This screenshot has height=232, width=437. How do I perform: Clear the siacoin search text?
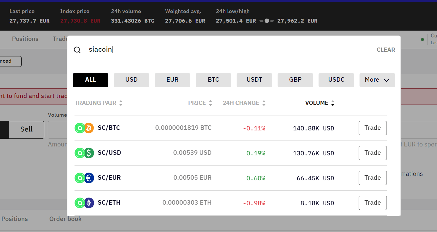pos(386,50)
